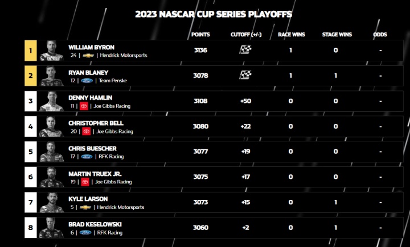Select the POINTS column header

pos(200,35)
